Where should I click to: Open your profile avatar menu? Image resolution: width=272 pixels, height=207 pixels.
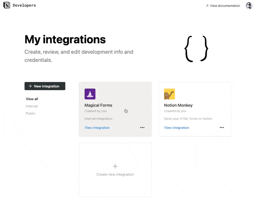click(249, 5)
